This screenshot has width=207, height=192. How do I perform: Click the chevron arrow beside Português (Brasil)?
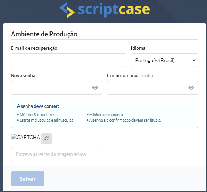[x=194, y=60]
